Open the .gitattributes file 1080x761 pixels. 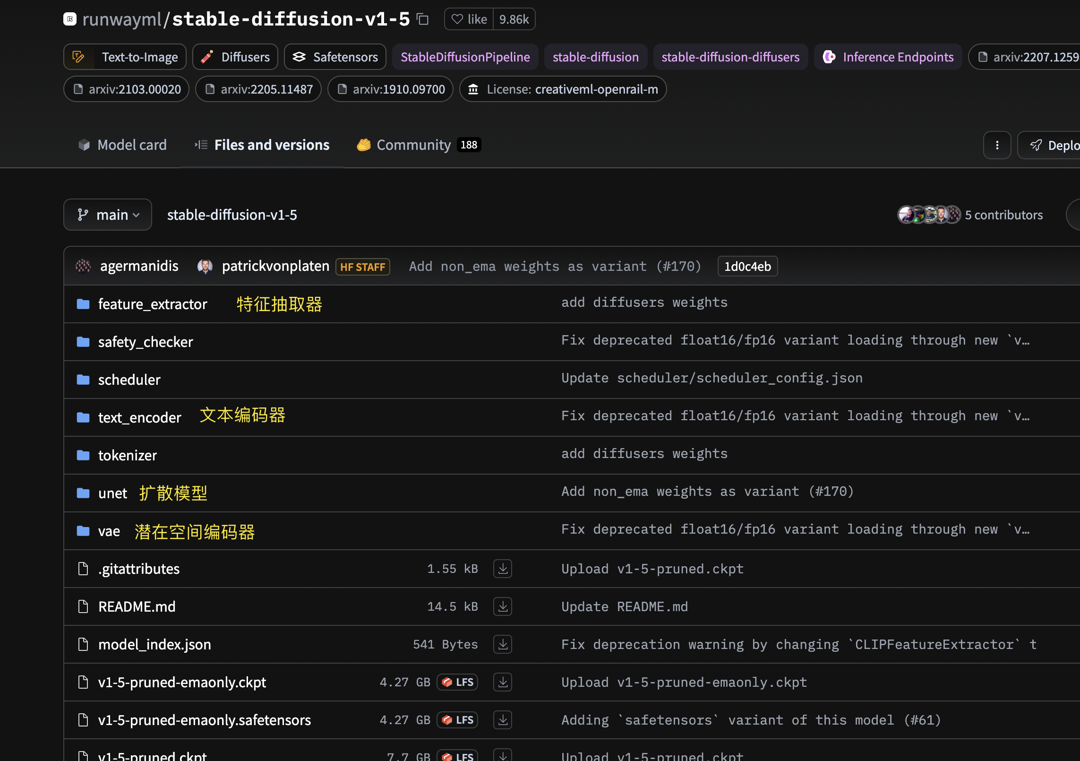pyautogui.click(x=139, y=569)
